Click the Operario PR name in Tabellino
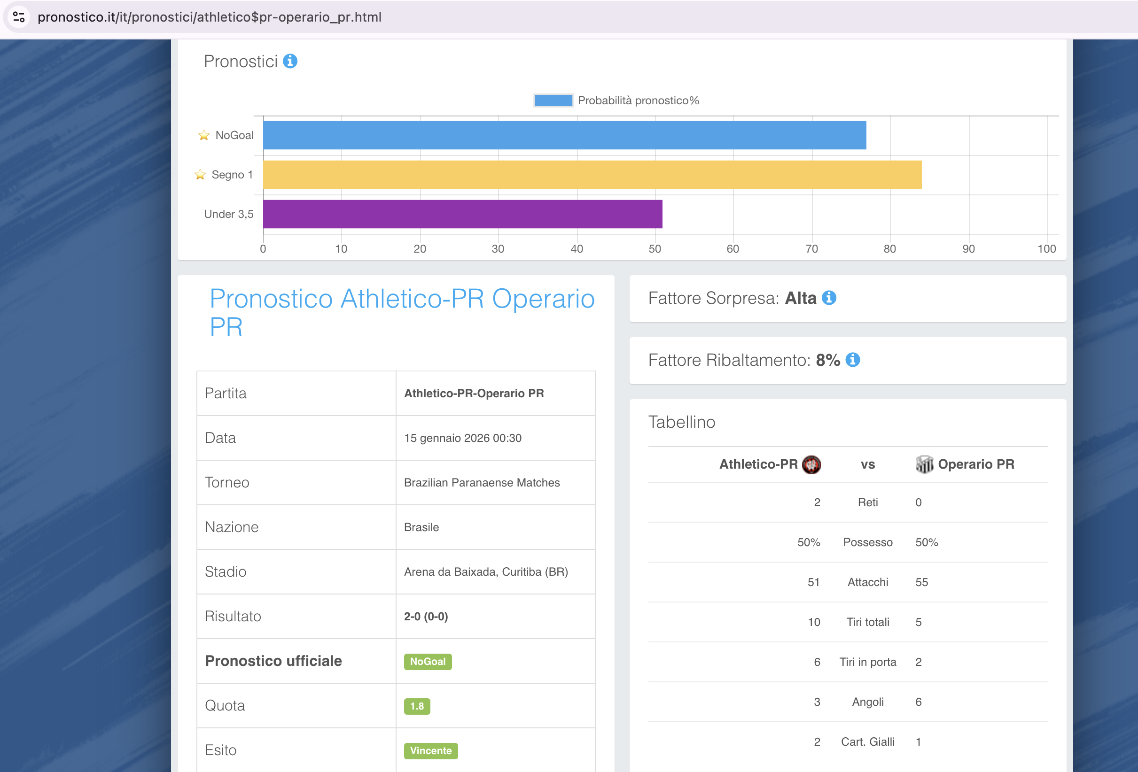This screenshot has width=1138, height=772. (975, 464)
